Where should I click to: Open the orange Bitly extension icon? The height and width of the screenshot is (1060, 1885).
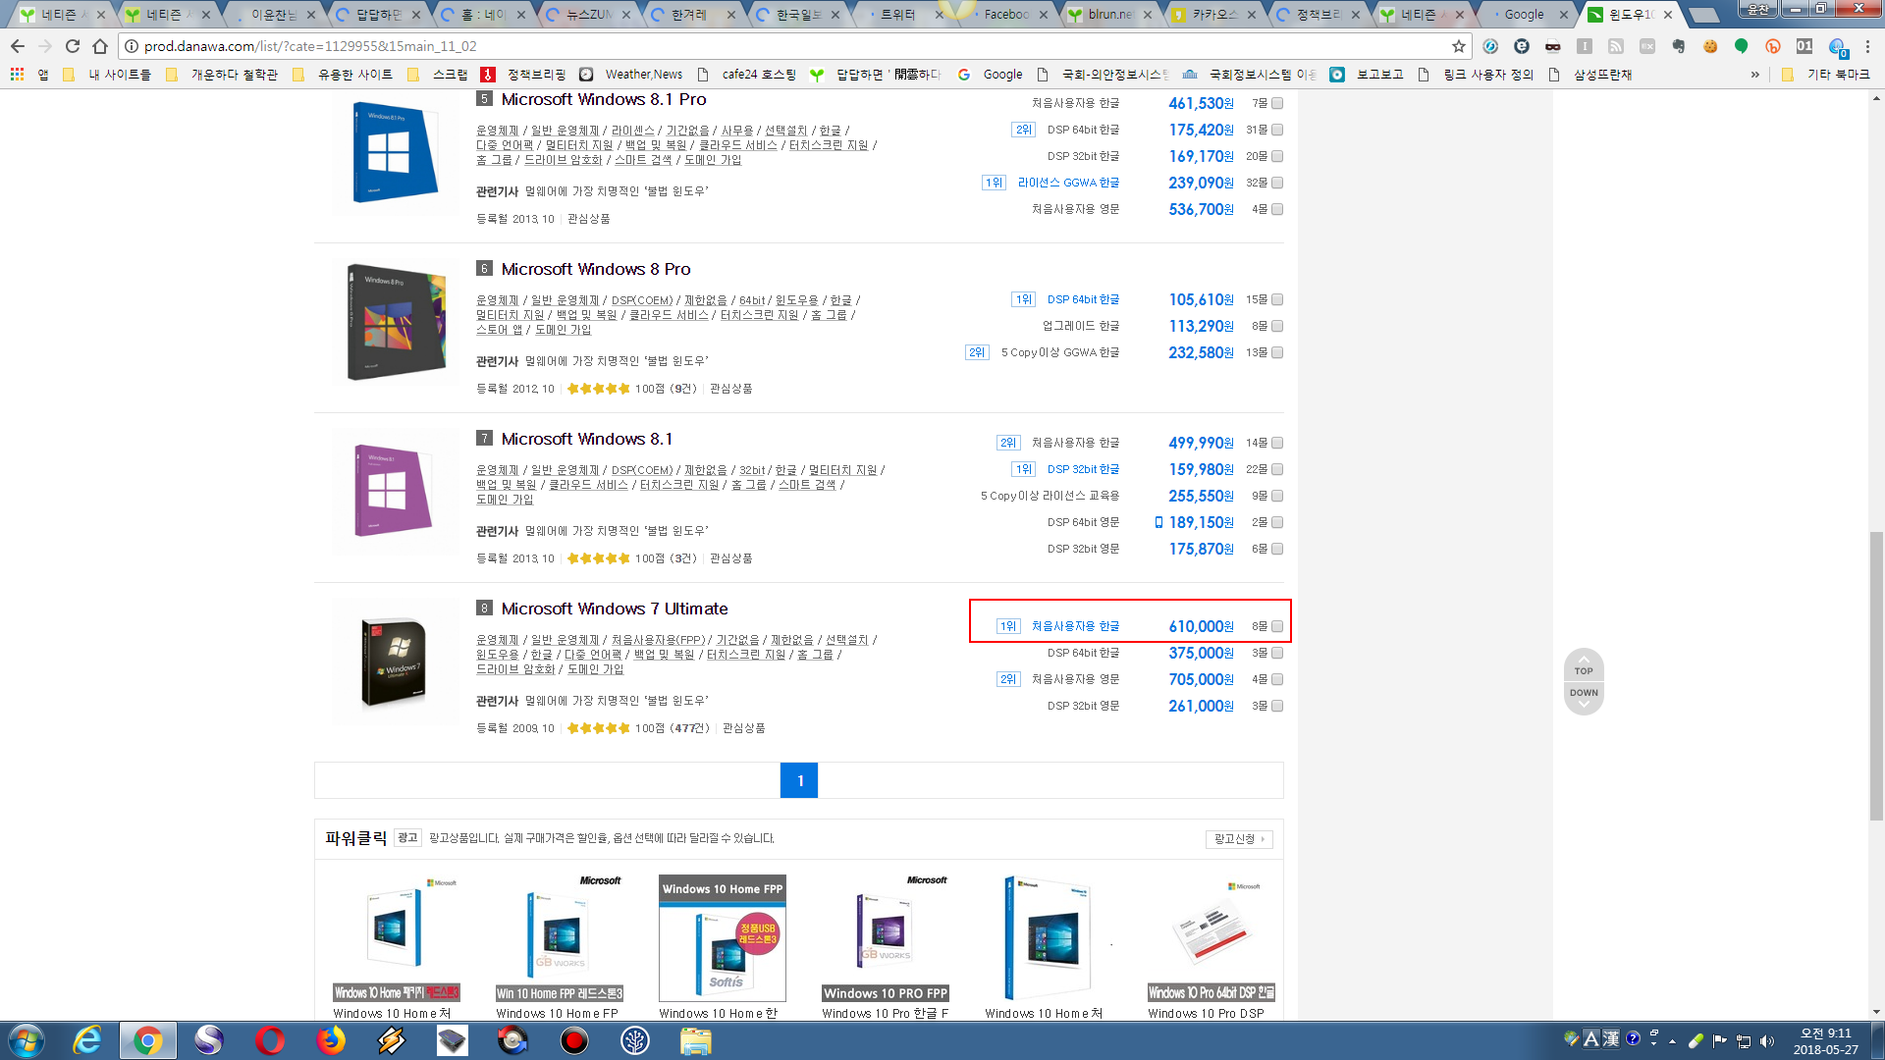point(1773,46)
